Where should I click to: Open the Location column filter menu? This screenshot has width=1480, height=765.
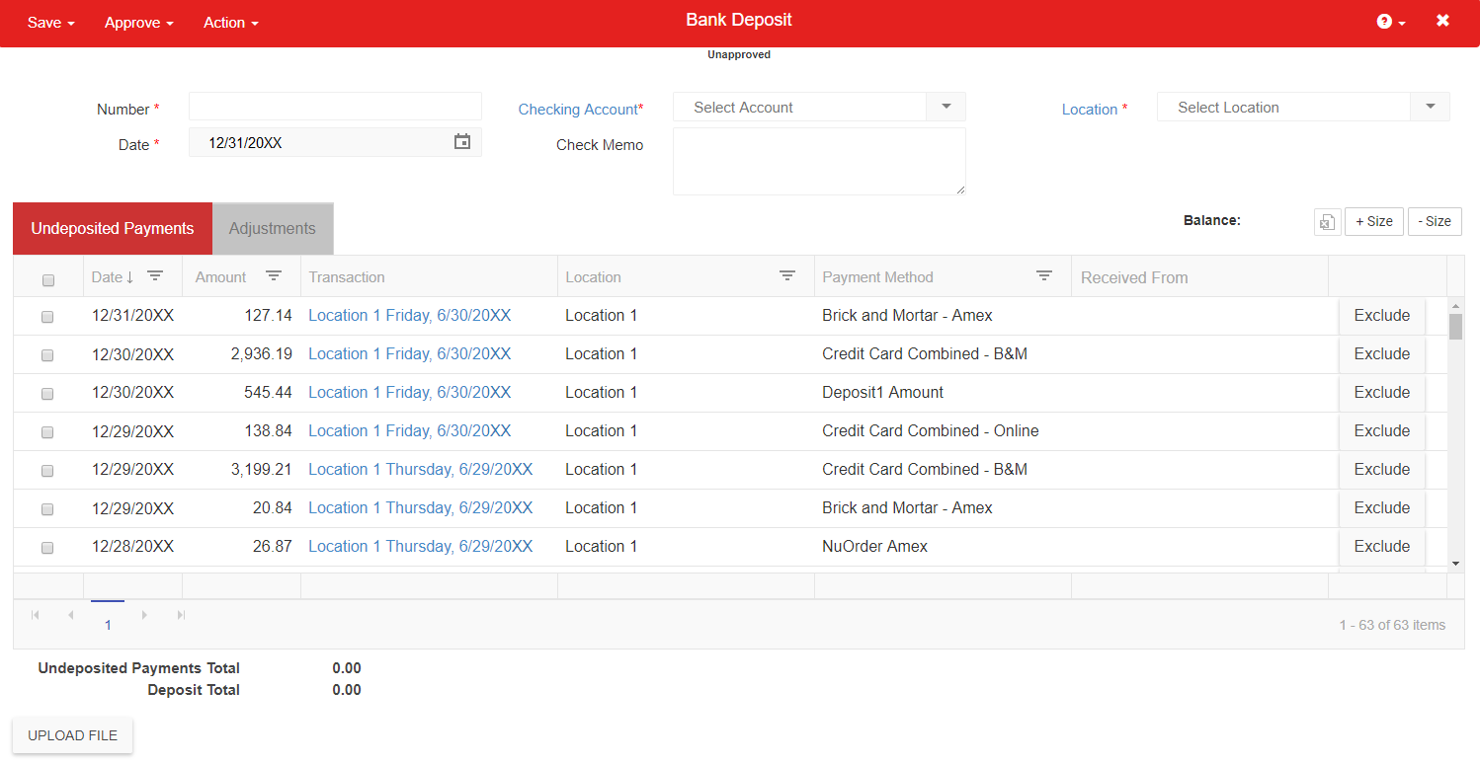(787, 276)
